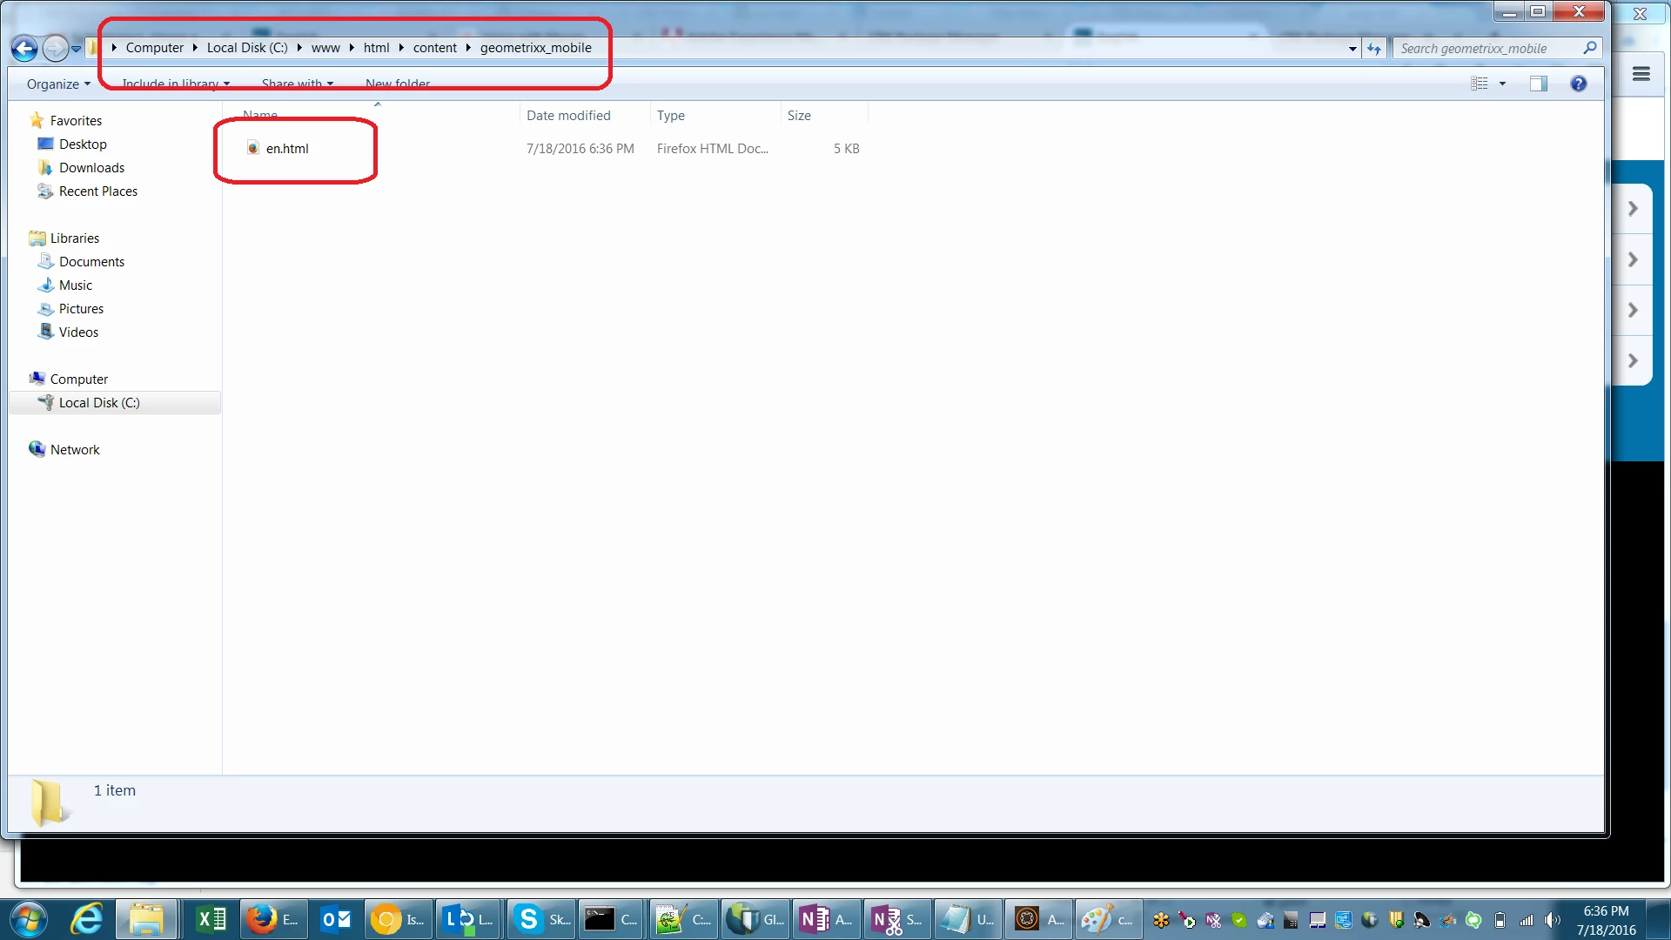Sort by the Date modified column

(x=568, y=116)
